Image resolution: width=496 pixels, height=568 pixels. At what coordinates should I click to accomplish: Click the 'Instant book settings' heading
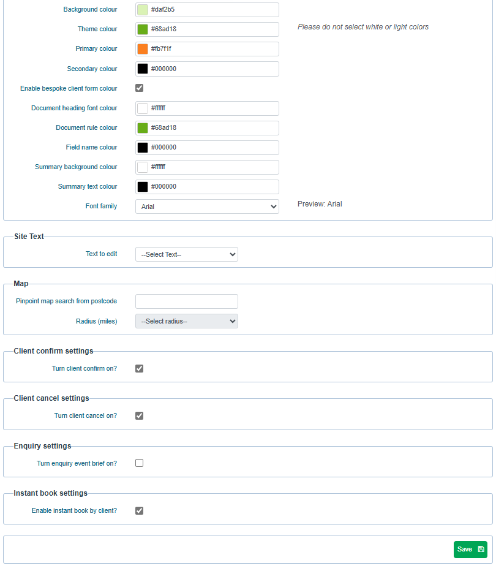click(x=51, y=493)
